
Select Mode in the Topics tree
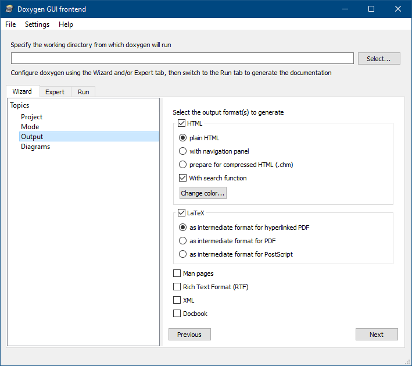click(30, 127)
